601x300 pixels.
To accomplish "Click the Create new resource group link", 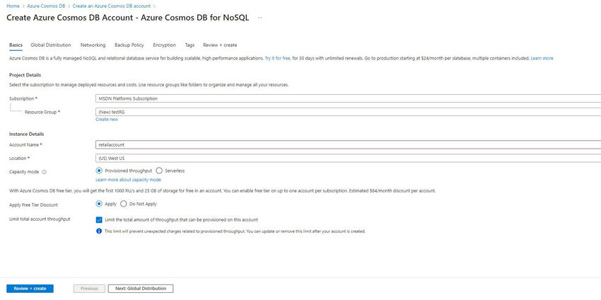I will tap(107, 120).
